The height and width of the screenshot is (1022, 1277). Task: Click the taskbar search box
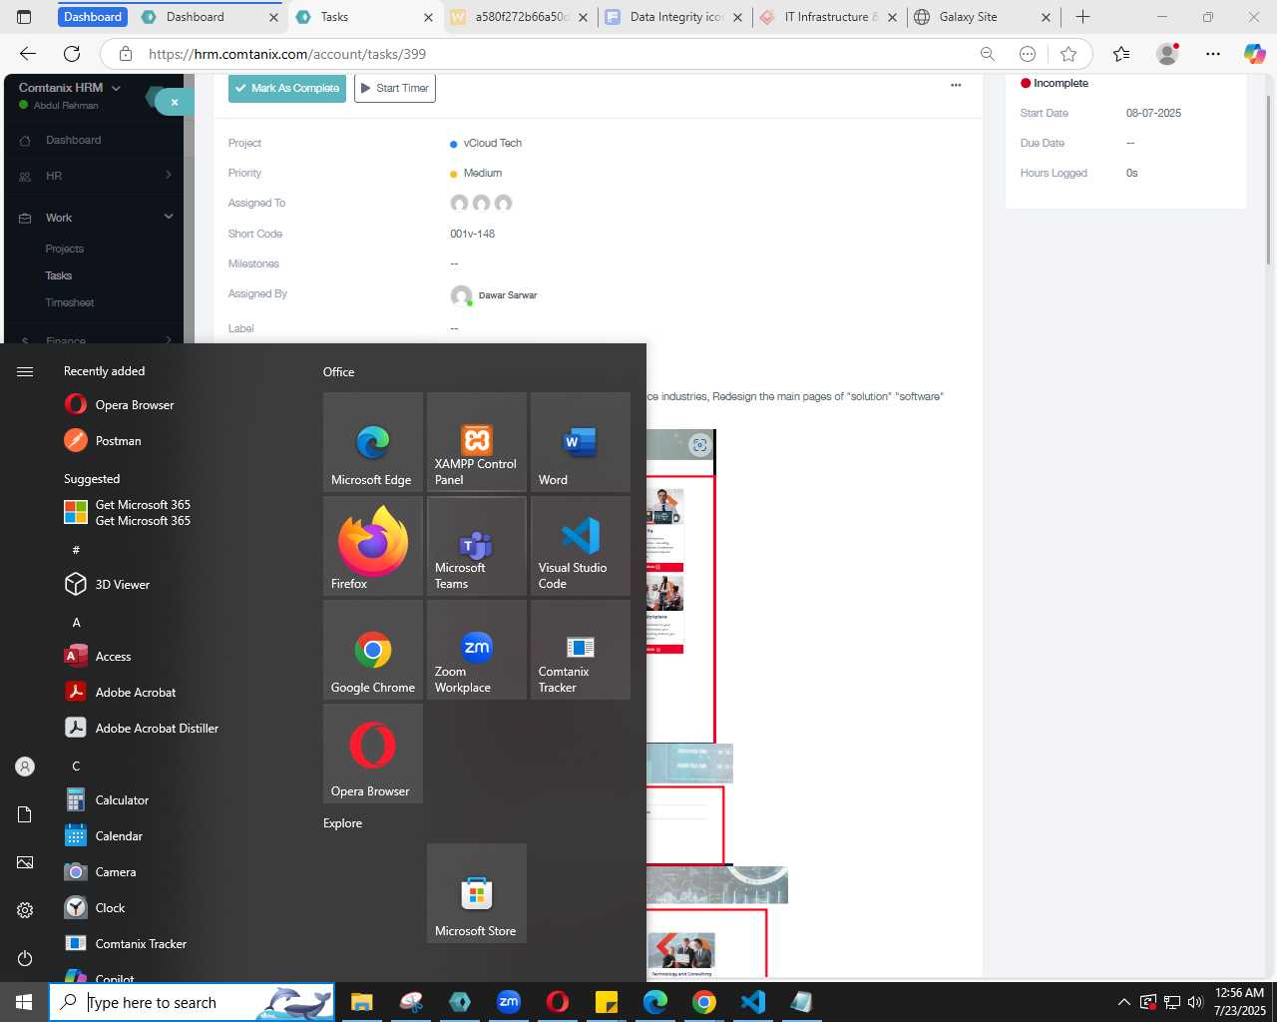point(192,1002)
